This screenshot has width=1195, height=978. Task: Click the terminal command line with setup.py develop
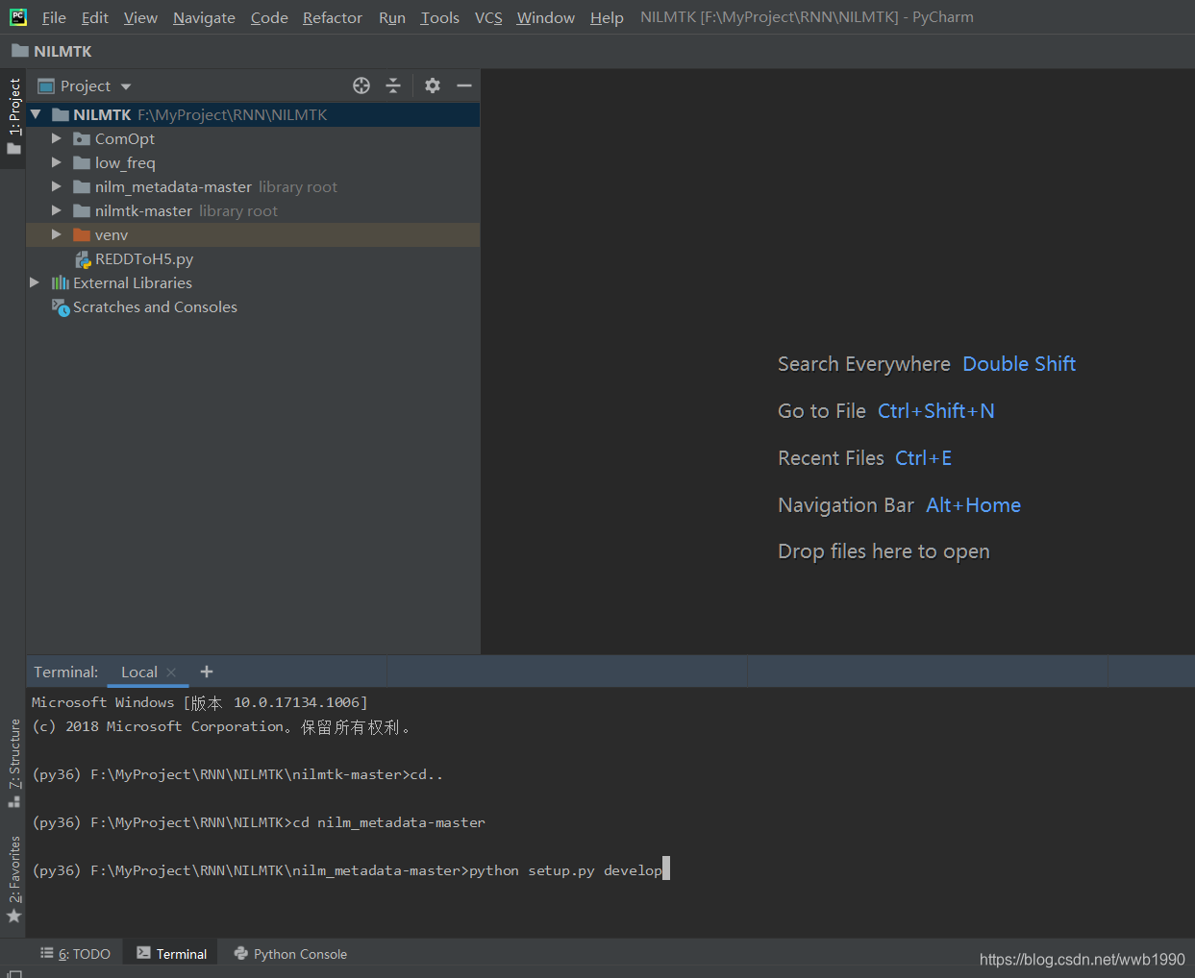[350, 870]
